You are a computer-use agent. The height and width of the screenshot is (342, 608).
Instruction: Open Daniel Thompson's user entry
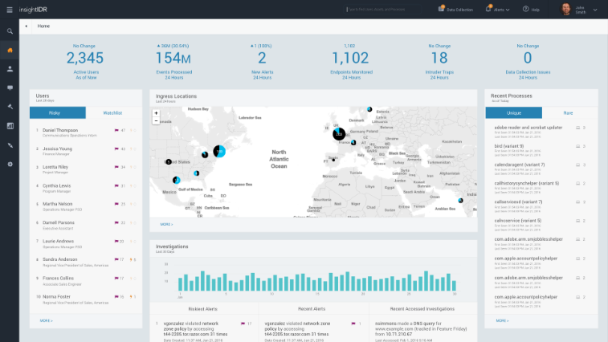[x=60, y=130]
